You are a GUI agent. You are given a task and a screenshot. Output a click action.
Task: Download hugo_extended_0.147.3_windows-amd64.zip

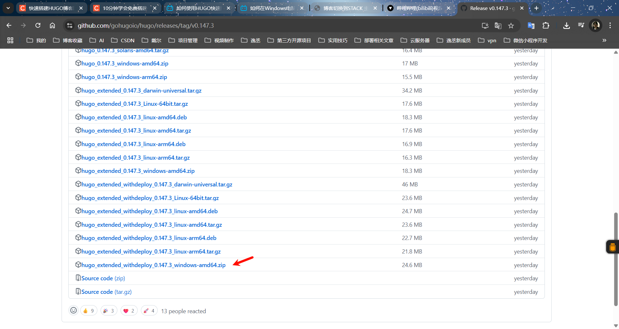(138, 171)
